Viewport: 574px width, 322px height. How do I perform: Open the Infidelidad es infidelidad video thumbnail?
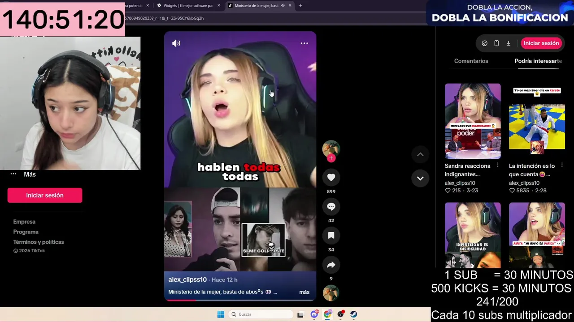(x=473, y=235)
